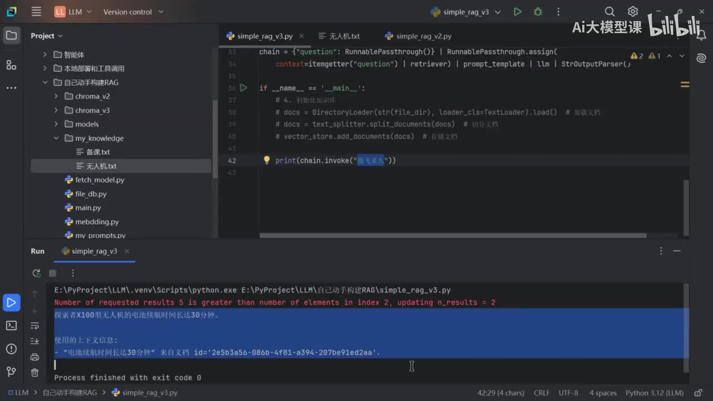
Task: Open the AI Assistant swirl icon
Action: tap(701, 58)
